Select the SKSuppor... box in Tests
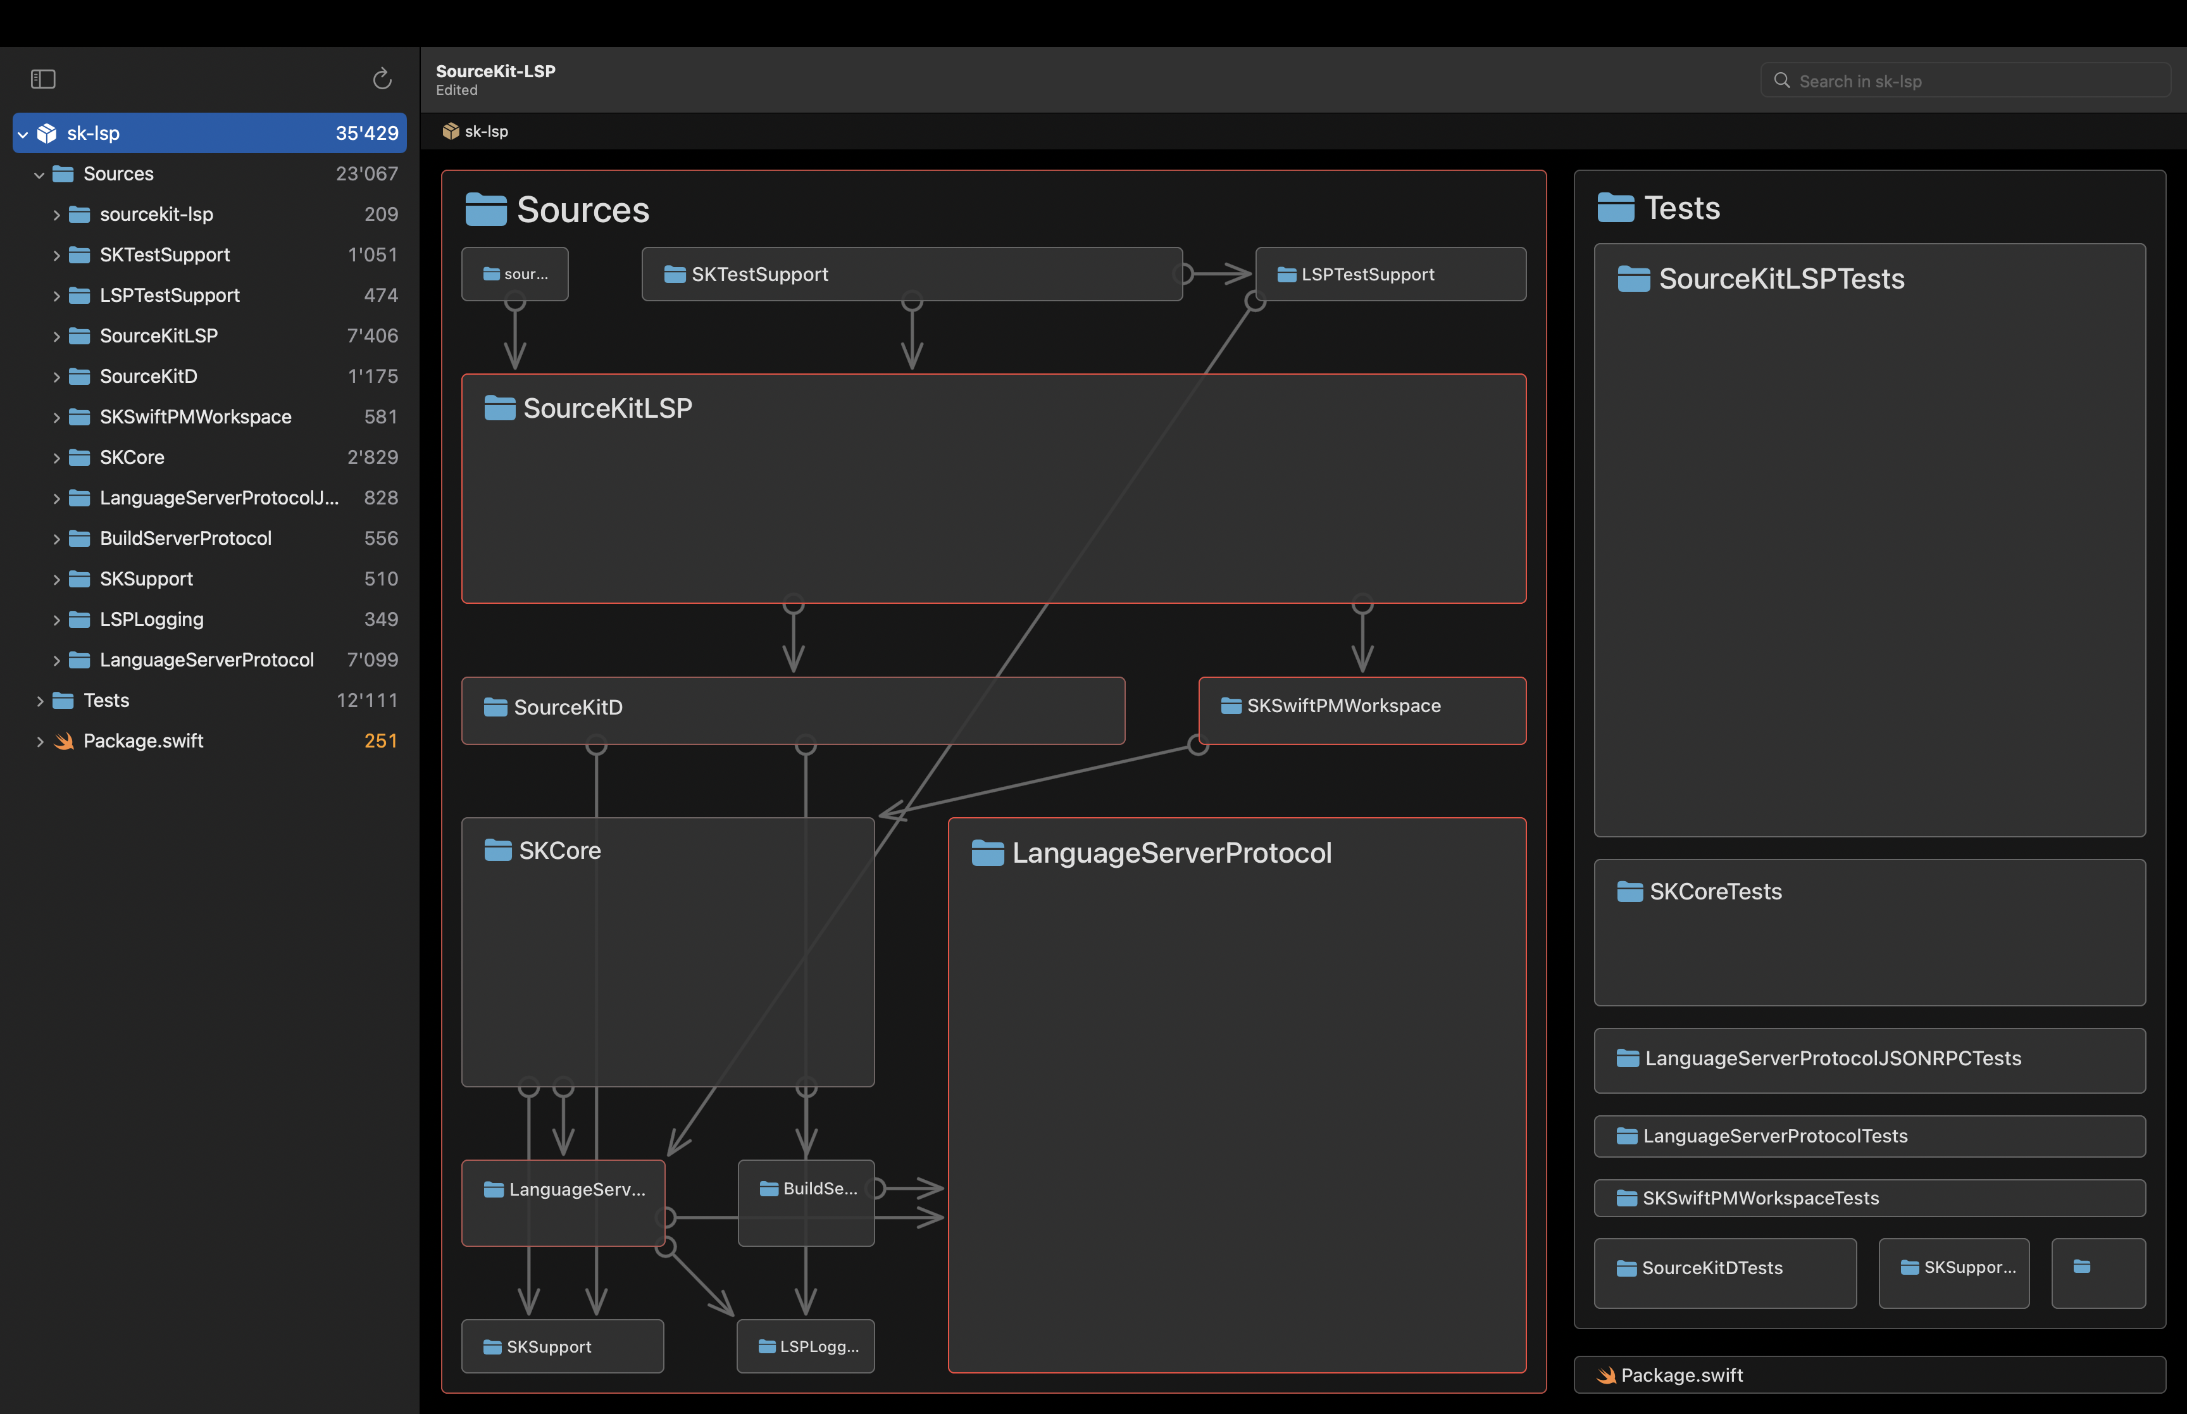 click(1954, 1273)
